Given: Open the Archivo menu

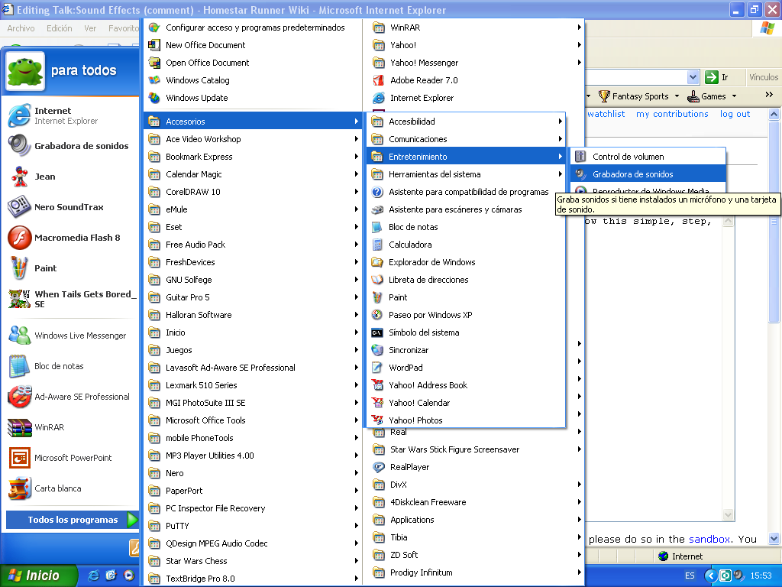Looking at the screenshot, I should pos(21,28).
